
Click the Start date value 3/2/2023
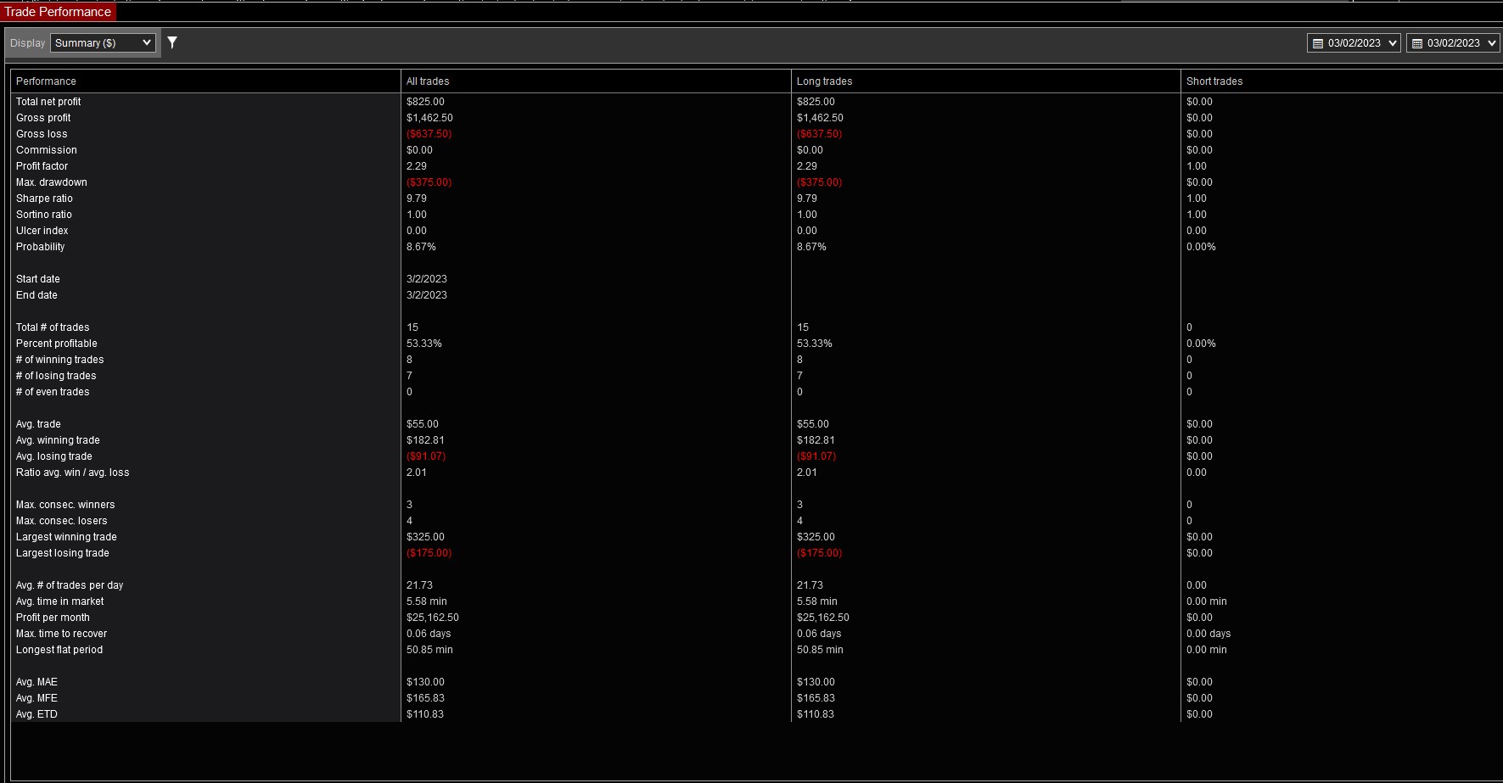427,279
